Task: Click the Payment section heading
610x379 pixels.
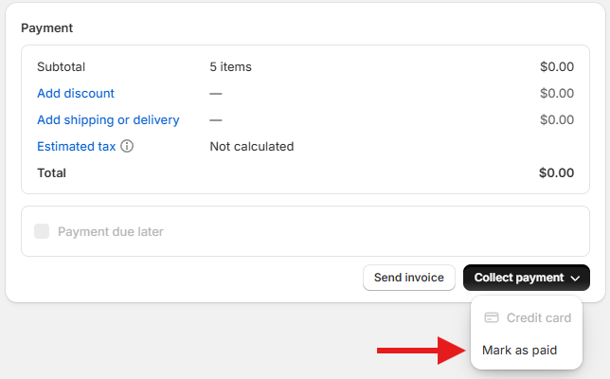Action: click(x=47, y=28)
